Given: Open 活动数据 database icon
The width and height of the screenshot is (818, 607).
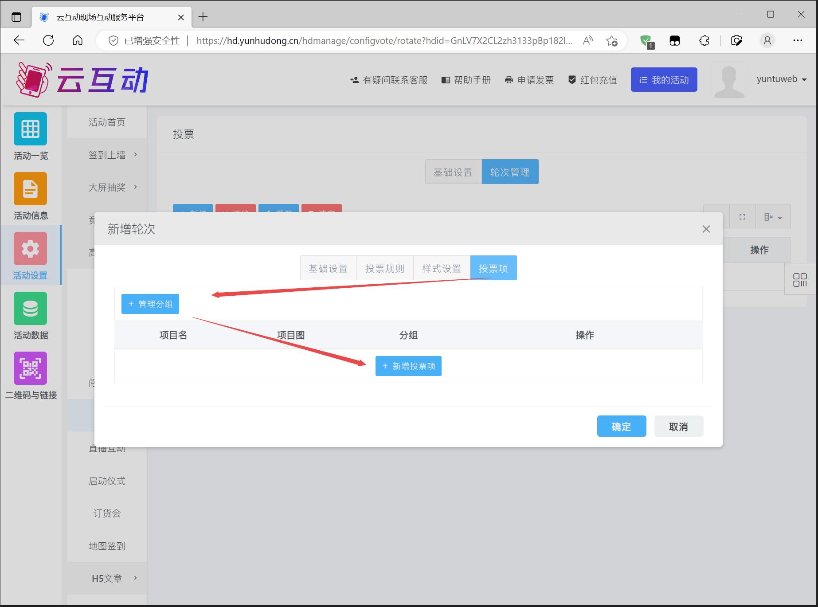Looking at the screenshot, I should coord(30,309).
